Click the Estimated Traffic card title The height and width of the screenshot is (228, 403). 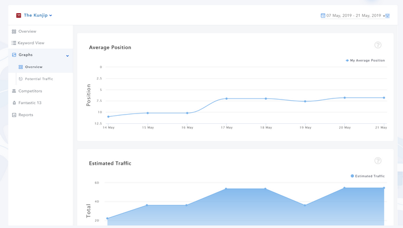coord(110,163)
